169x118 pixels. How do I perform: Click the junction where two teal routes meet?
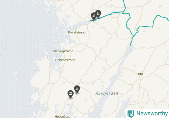click(x=134, y=35)
